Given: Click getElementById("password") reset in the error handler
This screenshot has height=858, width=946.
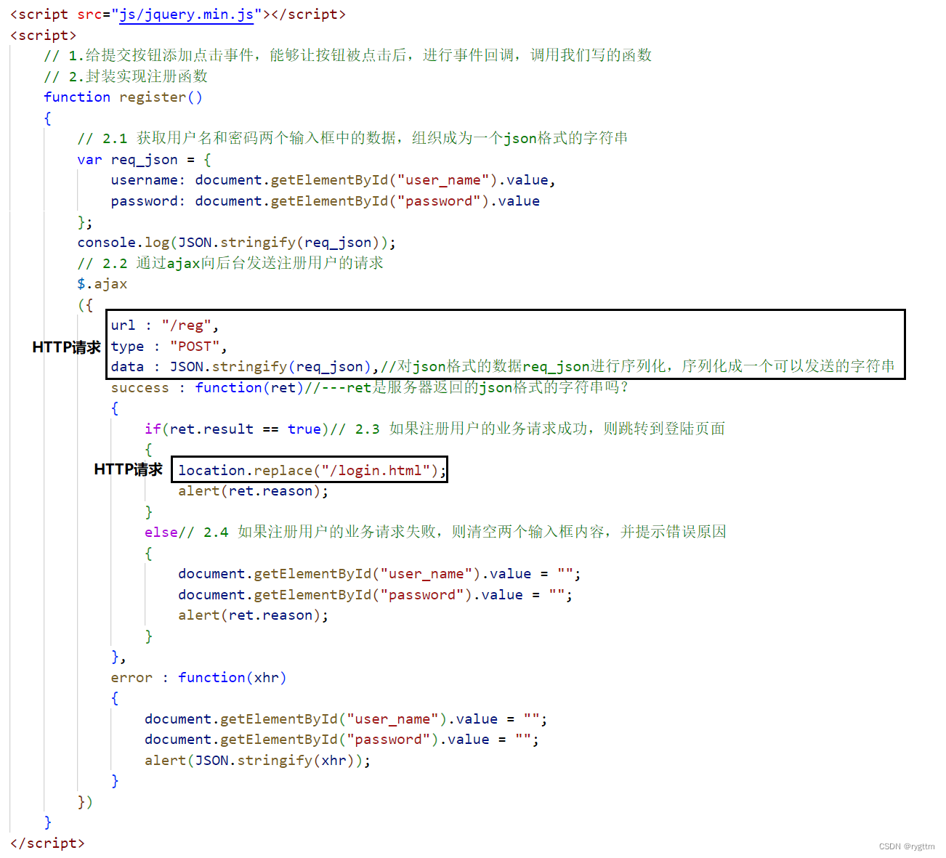Looking at the screenshot, I should pyautogui.click(x=341, y=740).
